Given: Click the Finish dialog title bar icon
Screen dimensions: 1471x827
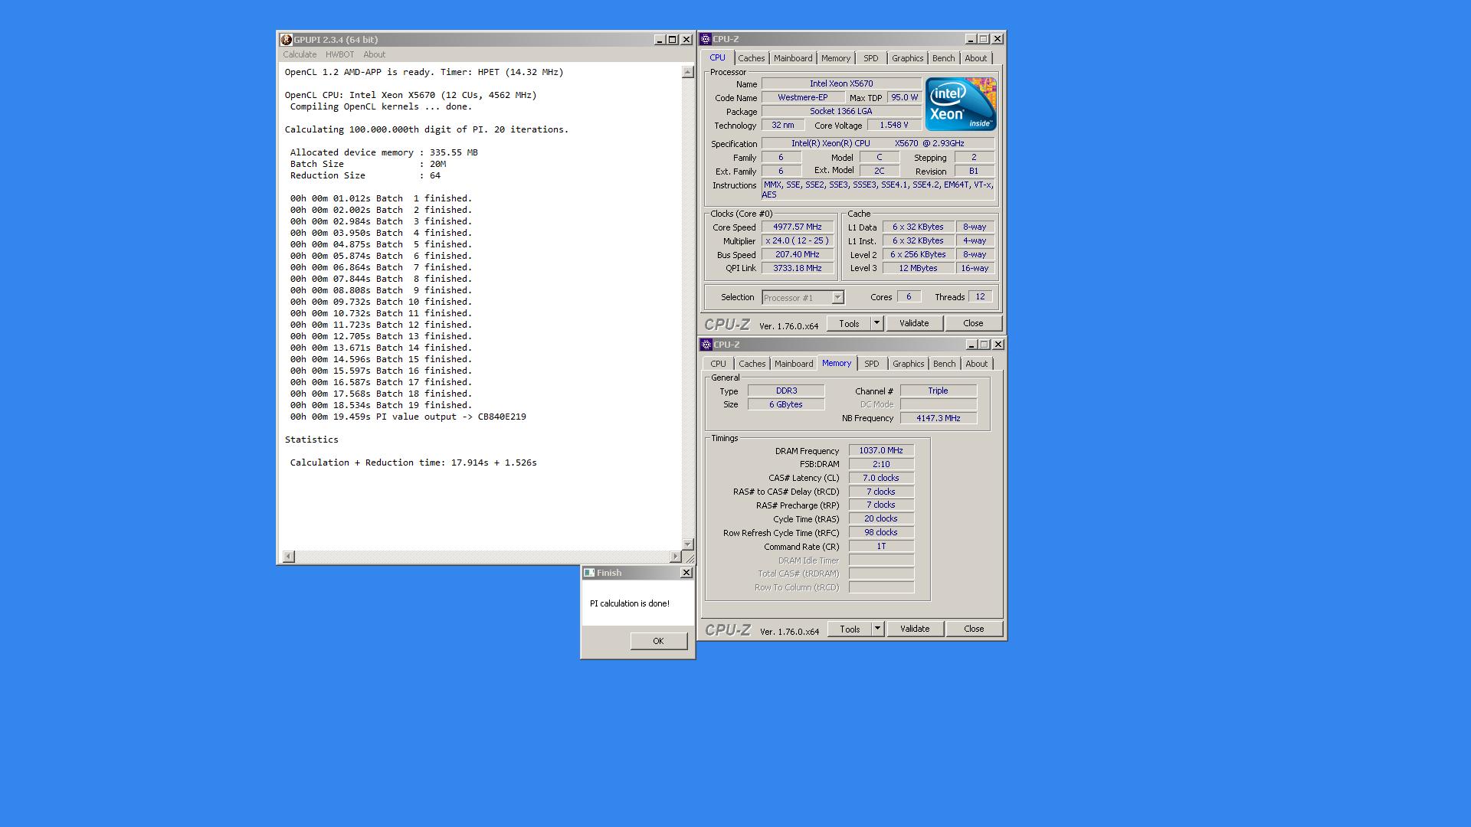Looking at the screenshot, I should (588, 573).
